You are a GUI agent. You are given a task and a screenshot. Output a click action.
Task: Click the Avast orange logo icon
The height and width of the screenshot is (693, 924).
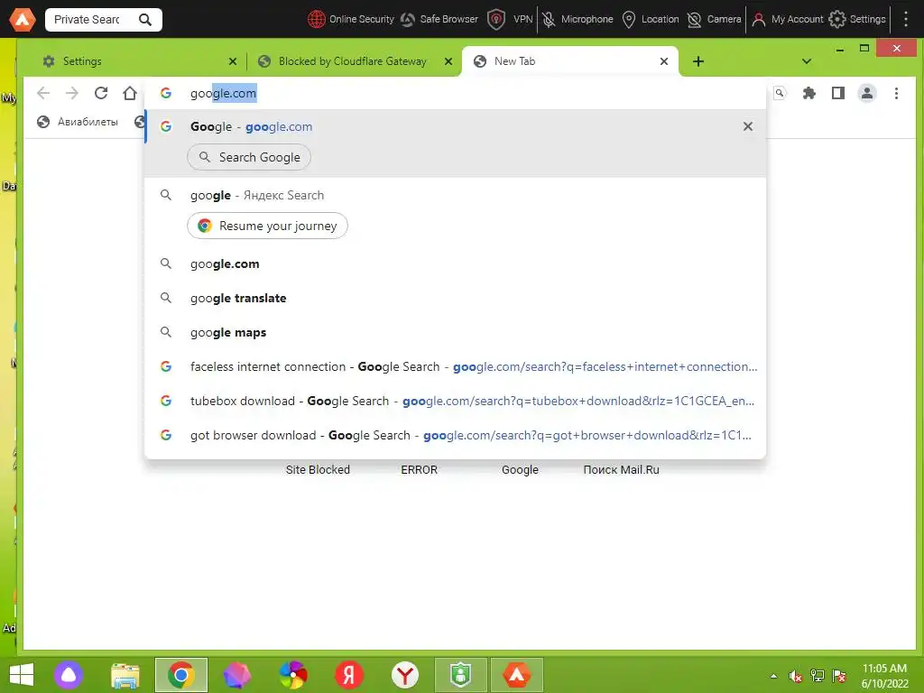pos(23,20)
